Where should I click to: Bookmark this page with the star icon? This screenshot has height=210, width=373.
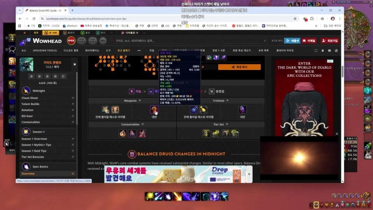(x=295, y=18)
